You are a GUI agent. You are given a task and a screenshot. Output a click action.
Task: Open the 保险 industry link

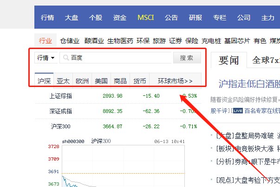pos(192,41)
